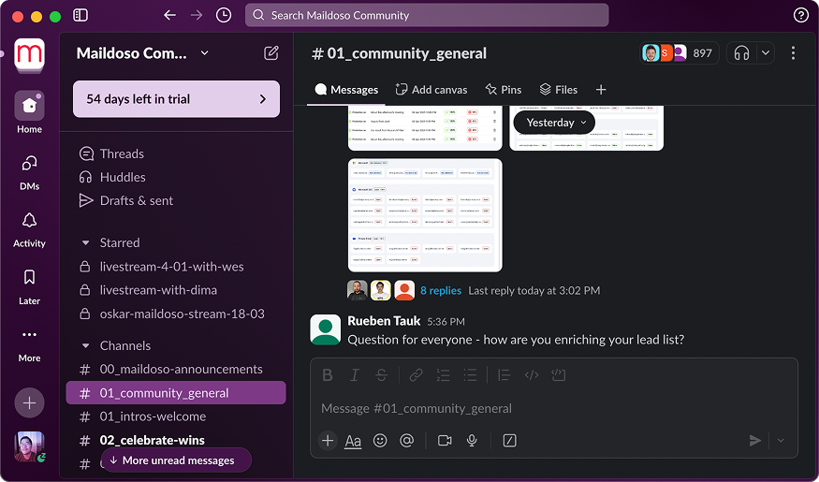Open oskar-maildoso-stream-18-03 channel
819x482 pixels.
click(176, 314)
